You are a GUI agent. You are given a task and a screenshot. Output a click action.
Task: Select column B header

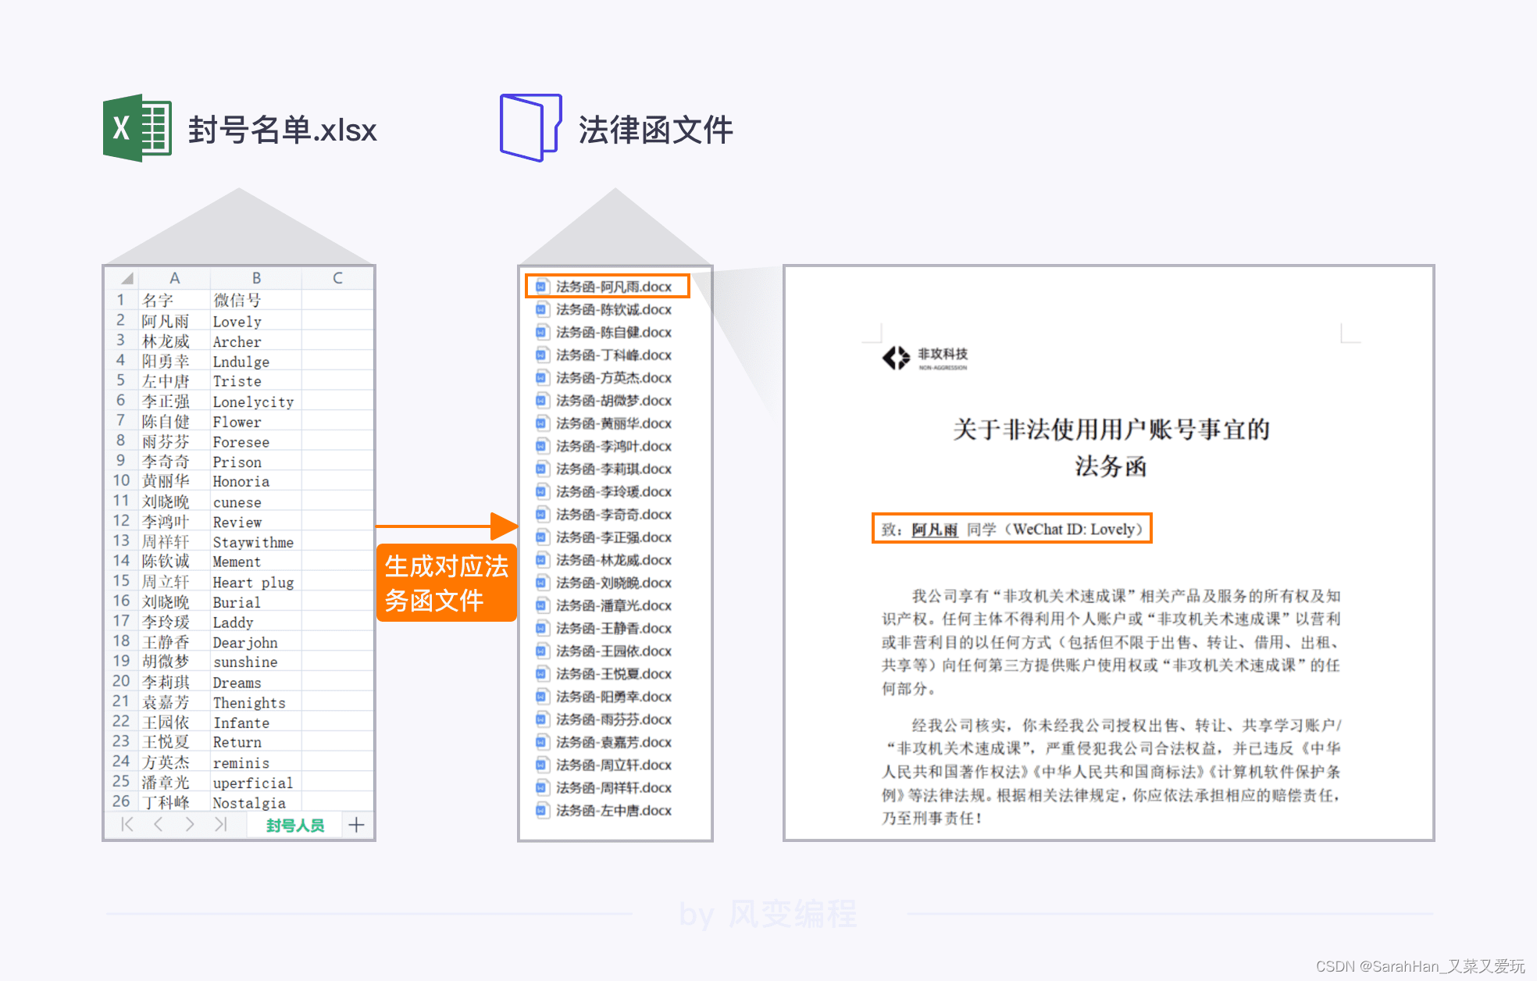coord(256,278)
